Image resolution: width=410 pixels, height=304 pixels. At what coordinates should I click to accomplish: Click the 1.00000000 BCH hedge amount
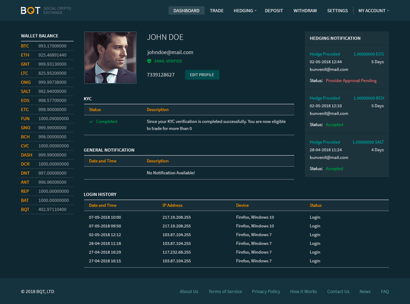369,98
